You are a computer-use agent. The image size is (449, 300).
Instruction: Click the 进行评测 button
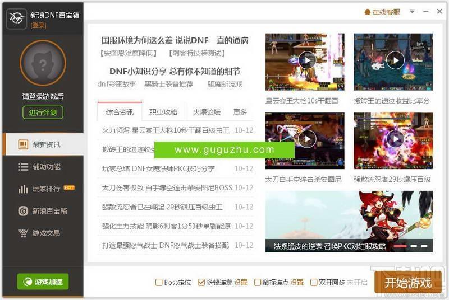click(x=43, y=112)
